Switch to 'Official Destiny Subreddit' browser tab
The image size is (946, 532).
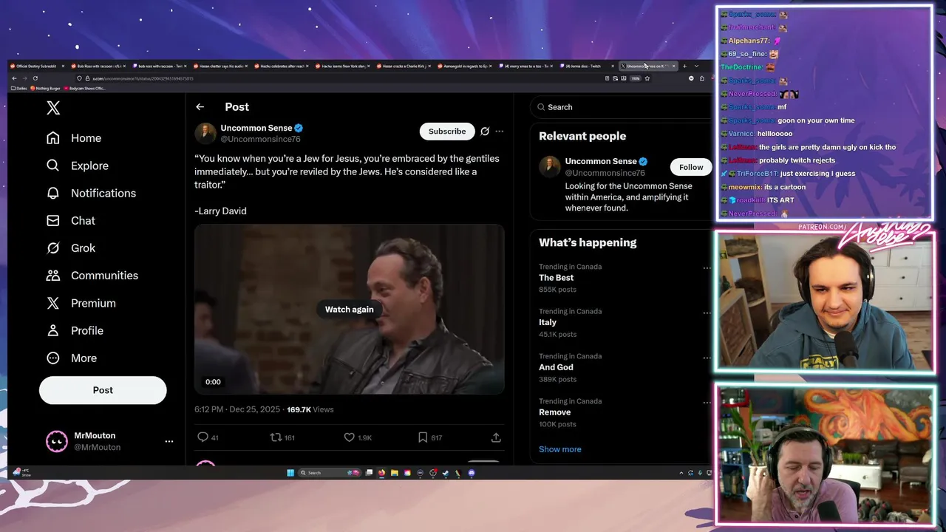tap(37, 66)
